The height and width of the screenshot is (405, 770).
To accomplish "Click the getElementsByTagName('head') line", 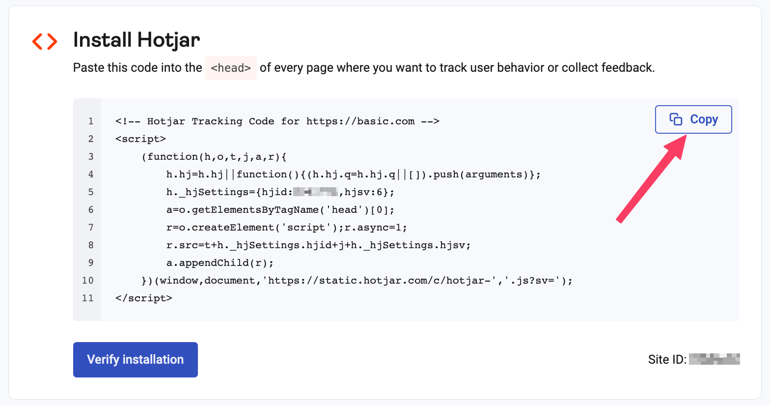I will [x=280, y=210].
